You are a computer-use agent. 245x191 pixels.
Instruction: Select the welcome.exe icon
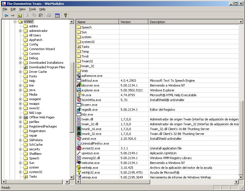coord(79,163)
